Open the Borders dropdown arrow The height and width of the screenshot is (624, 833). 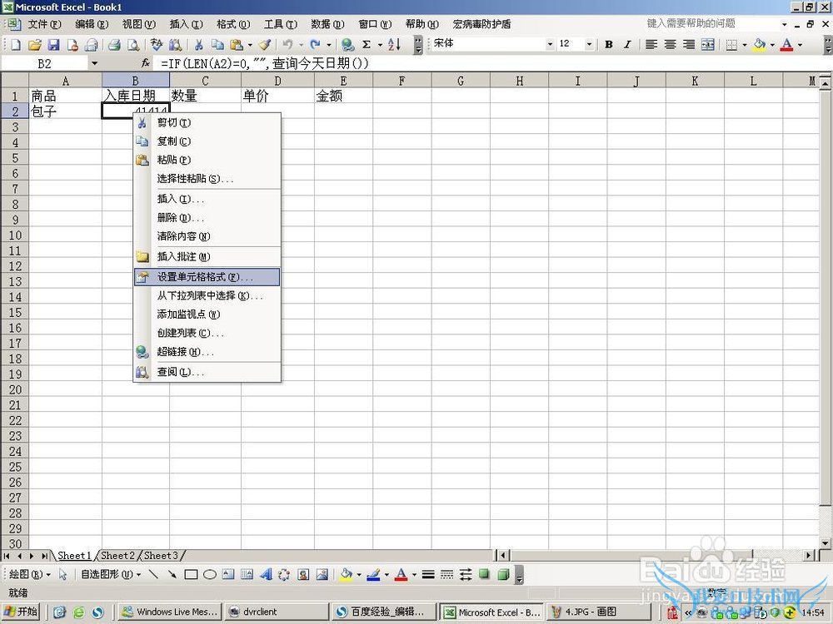click(x=744, y=45)
